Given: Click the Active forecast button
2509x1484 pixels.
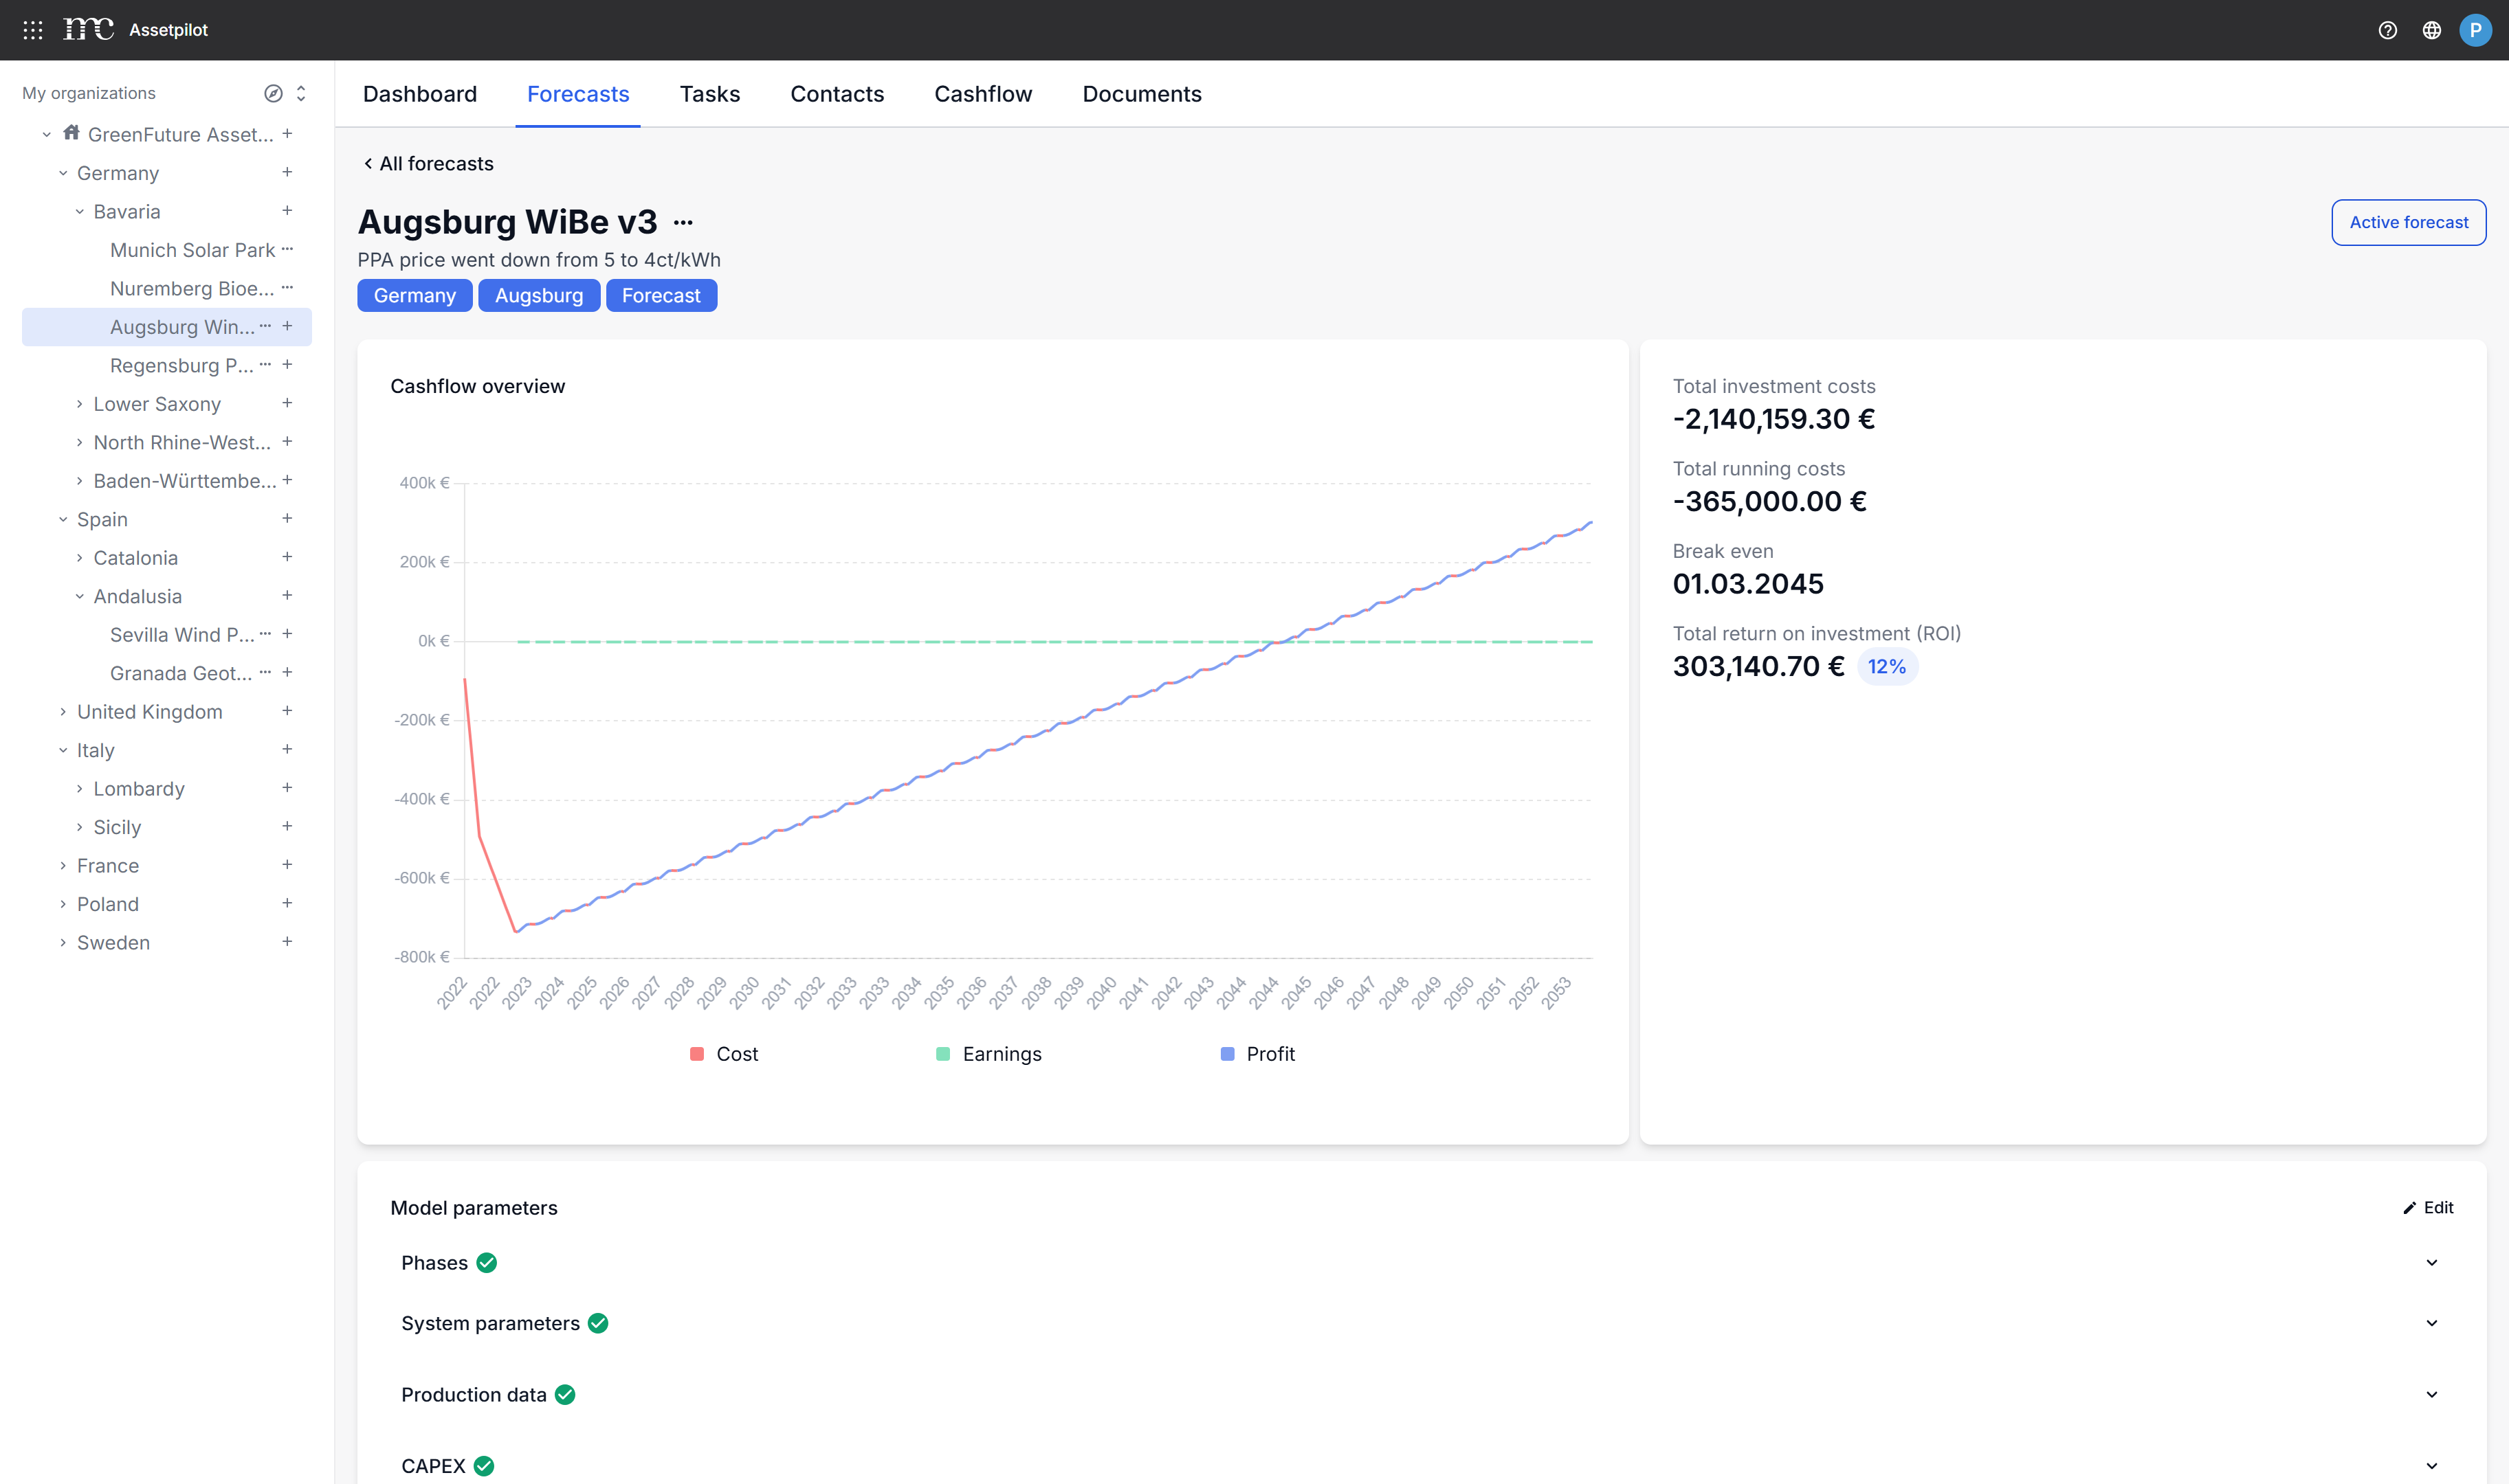Looking at the screenshot, I should click(x=2408, y=222).
